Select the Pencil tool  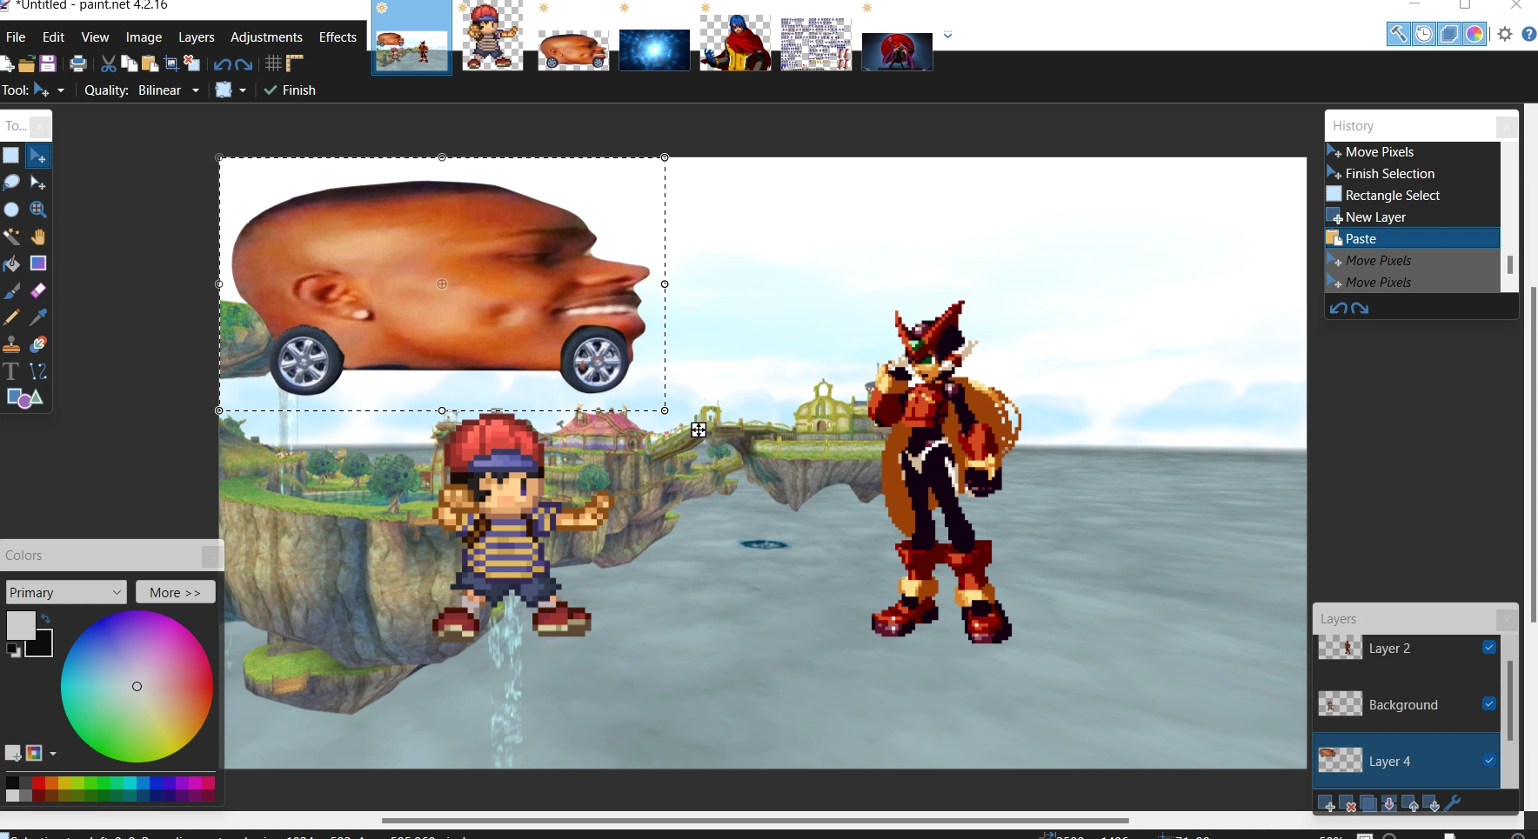11,317
